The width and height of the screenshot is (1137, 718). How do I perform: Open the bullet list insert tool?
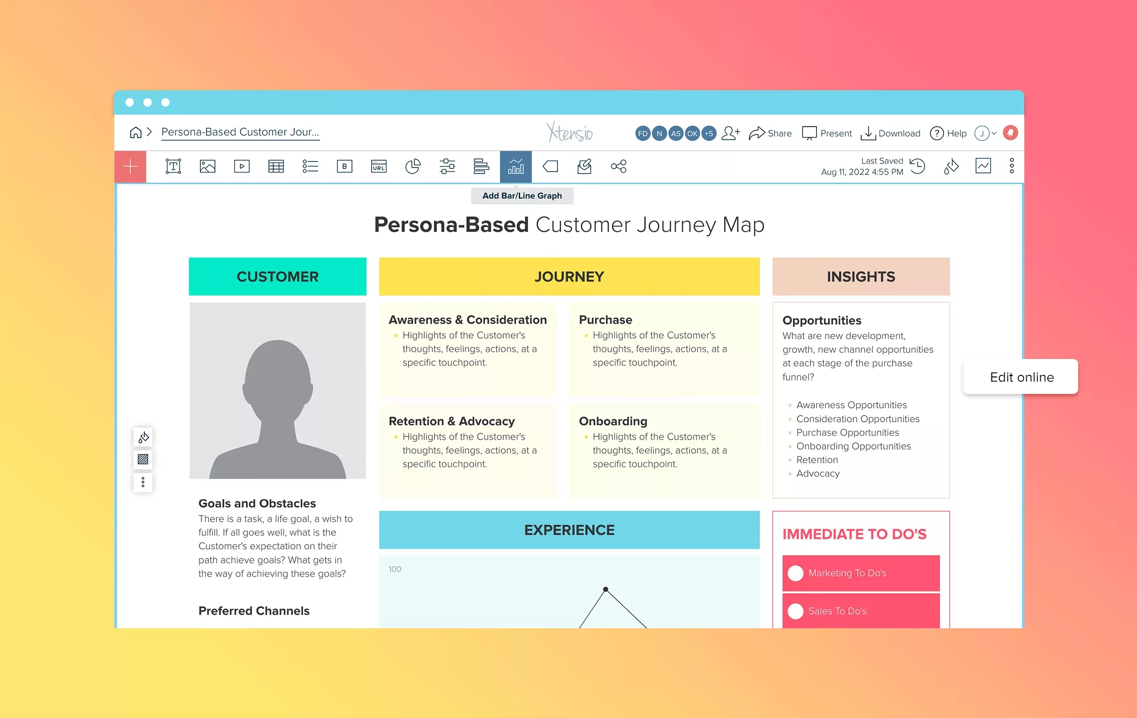pyautogui.click(x=310, y=167)
